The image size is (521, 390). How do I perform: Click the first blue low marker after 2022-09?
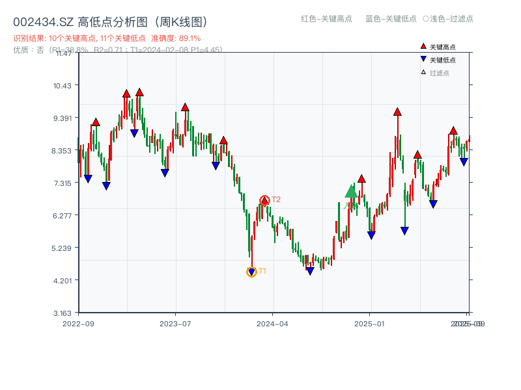coord(88,179)
